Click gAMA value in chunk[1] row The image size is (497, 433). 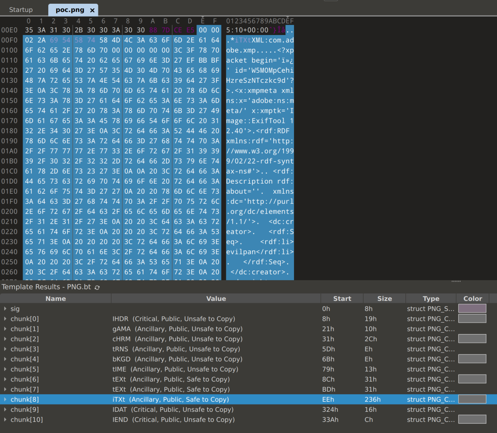tap(178, 329)
